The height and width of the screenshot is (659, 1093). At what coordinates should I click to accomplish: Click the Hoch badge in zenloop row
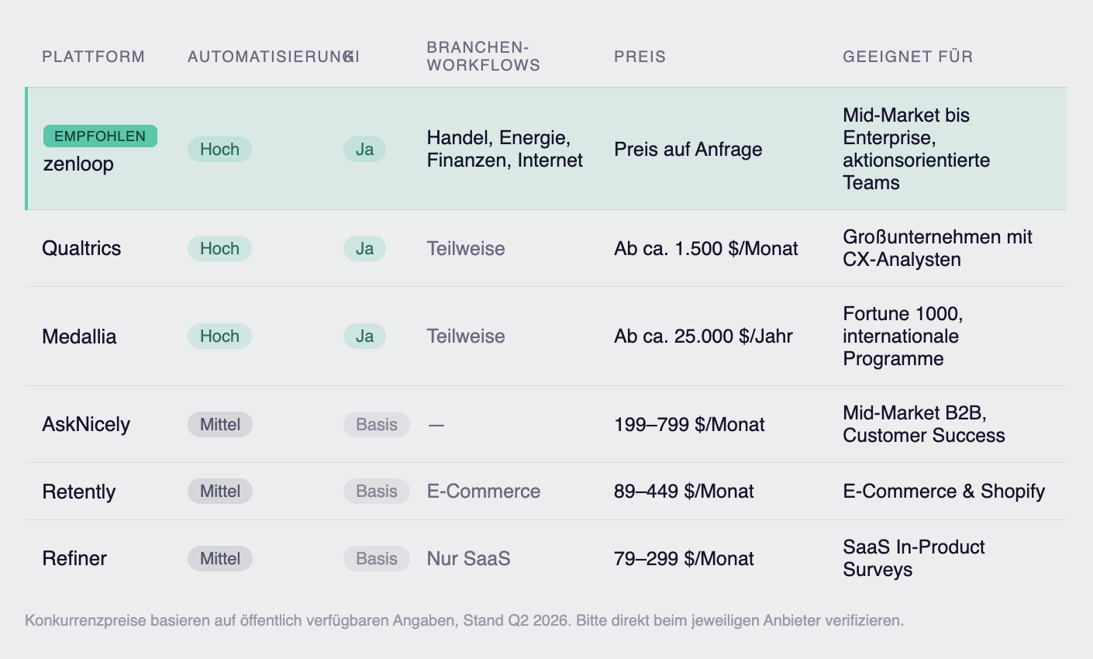tap(219, 150)
